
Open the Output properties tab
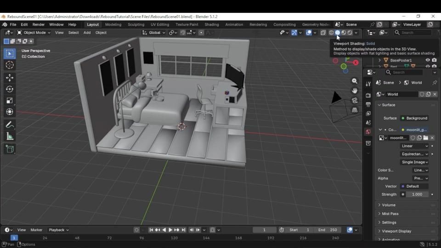368,104
